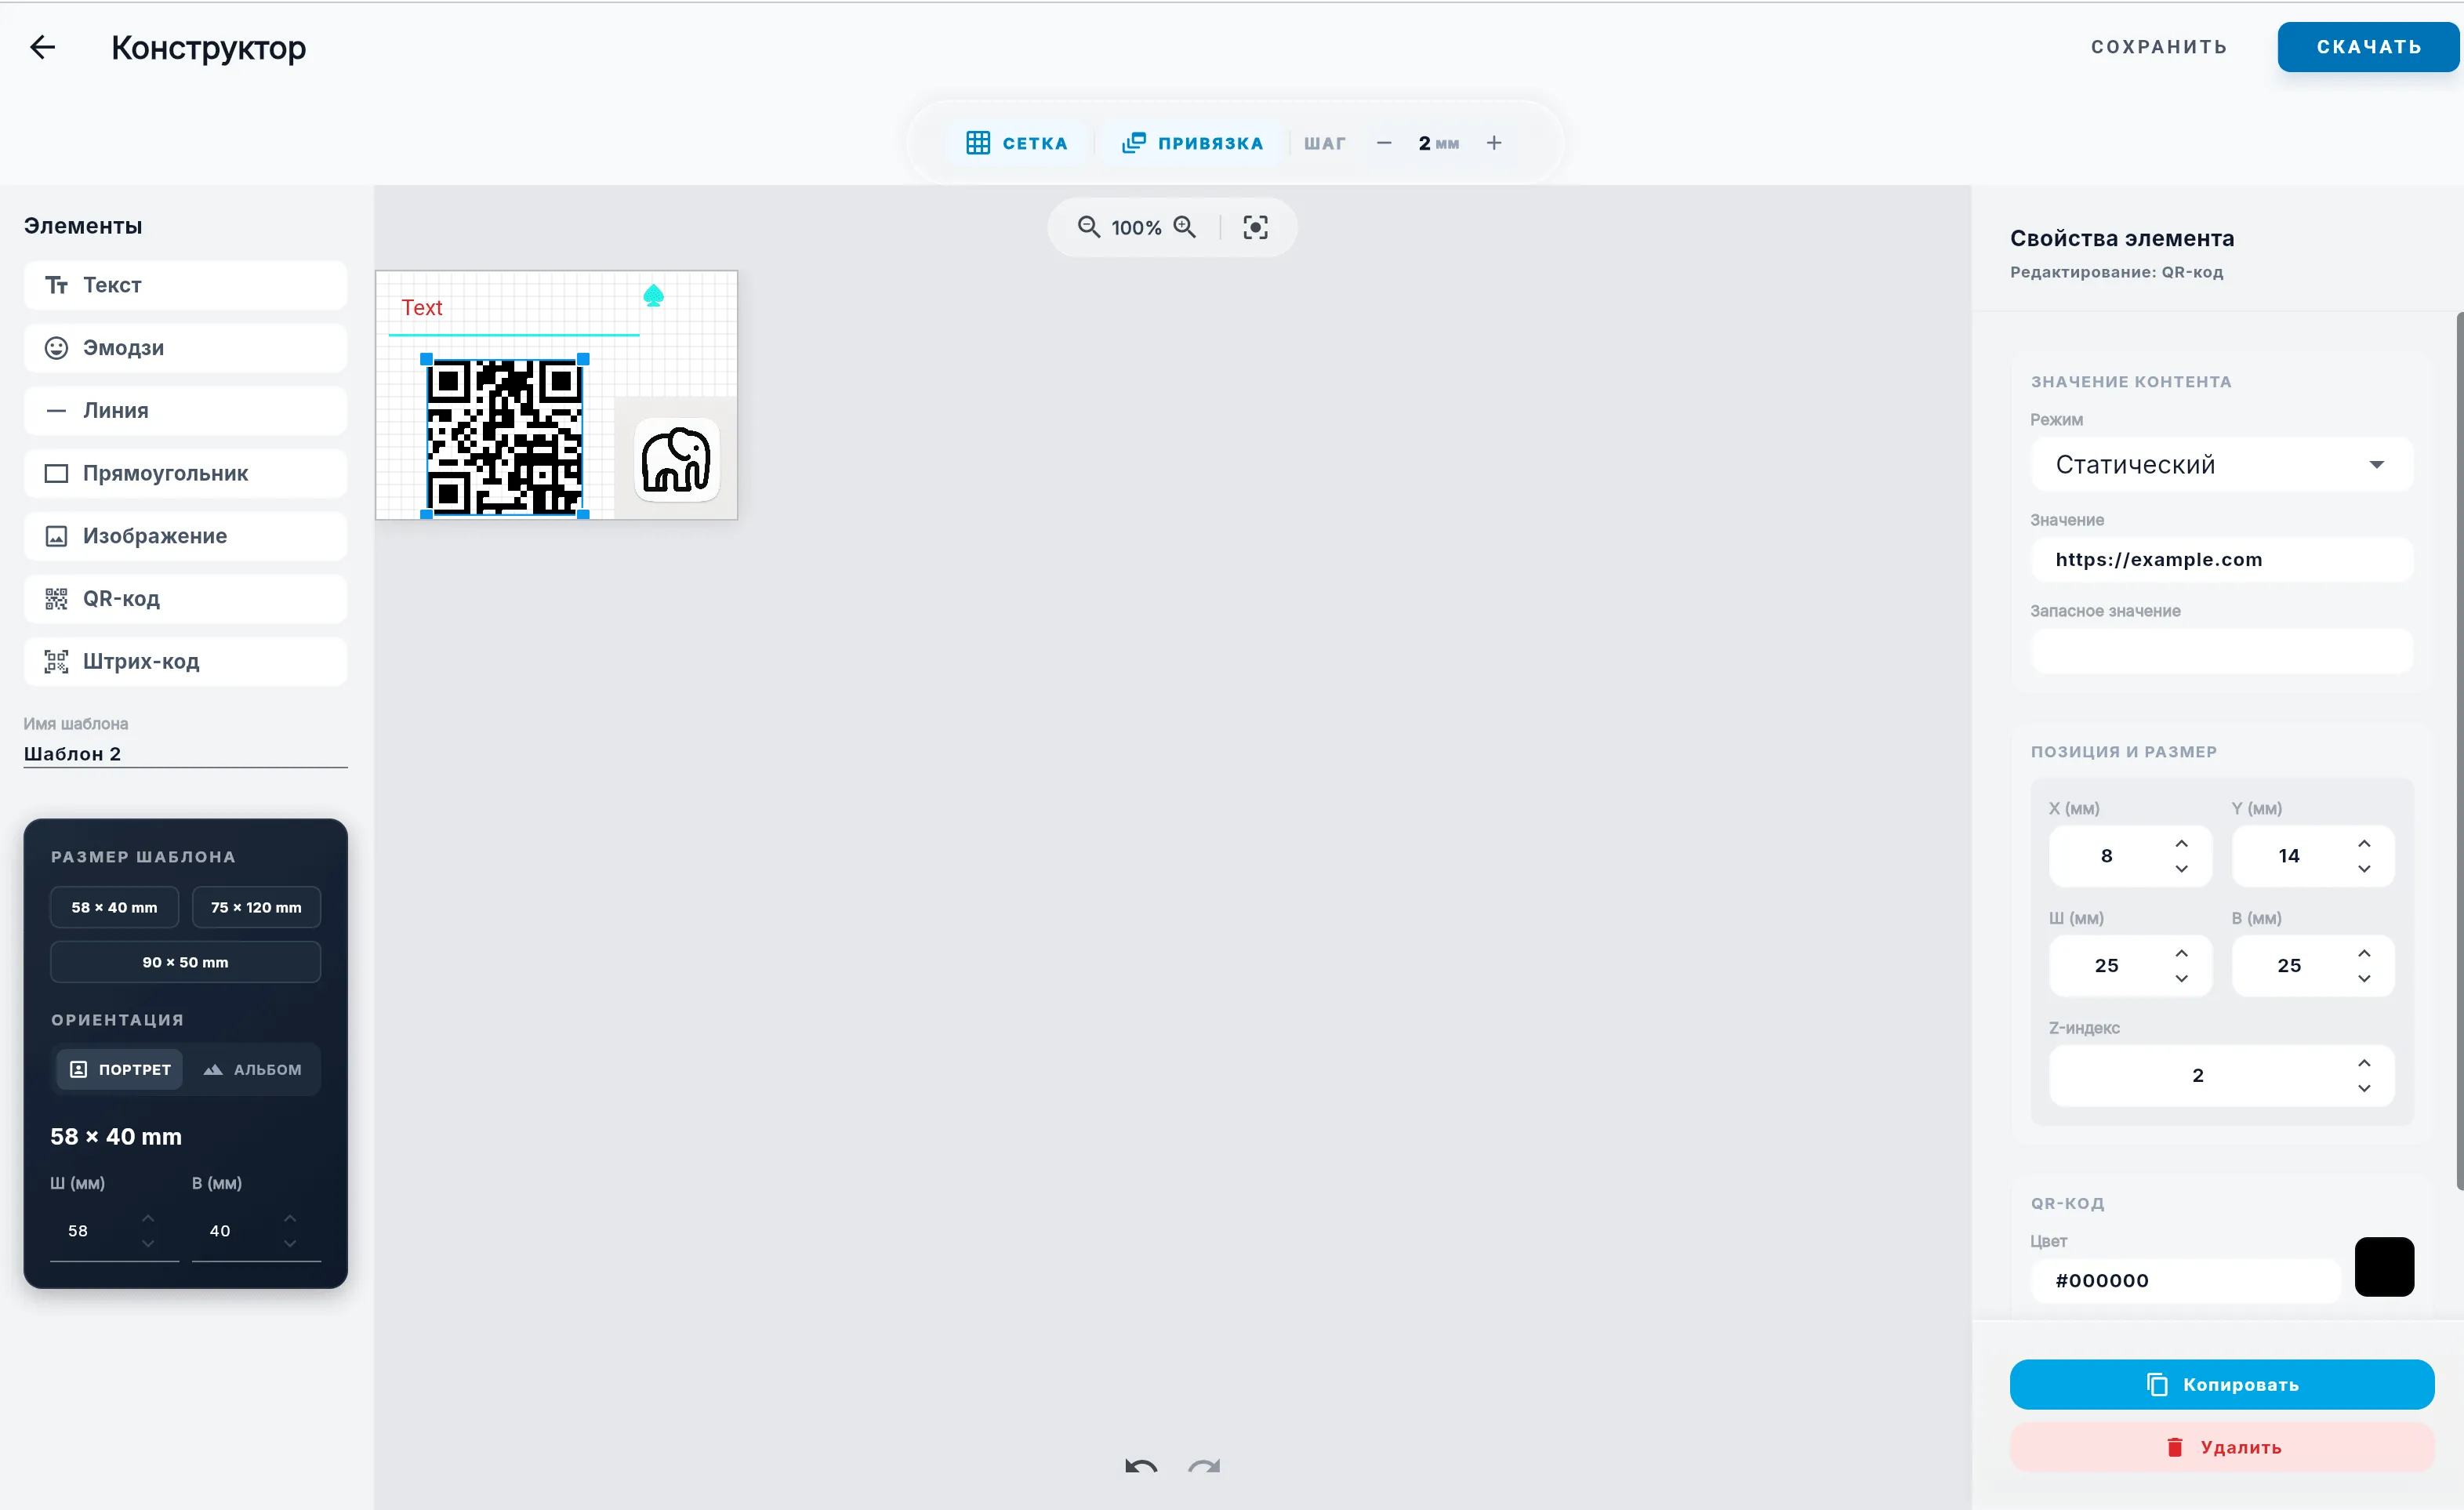The height and width of the screenshot is (1510, 2464).
Task: Decrease X position down arrow
Action: pyautogui.click(x=2181, y=869)
